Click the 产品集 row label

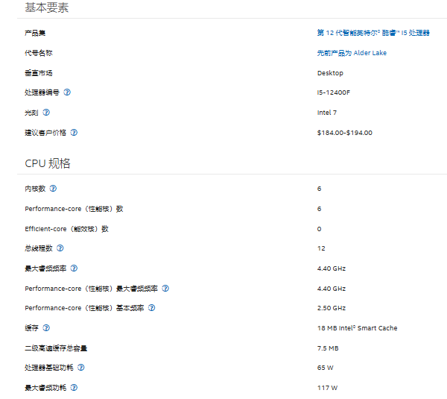click(35, 33)
